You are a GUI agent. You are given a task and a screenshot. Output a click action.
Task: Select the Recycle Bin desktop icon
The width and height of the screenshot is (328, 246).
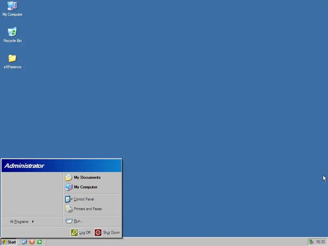(x=12, y=35)
